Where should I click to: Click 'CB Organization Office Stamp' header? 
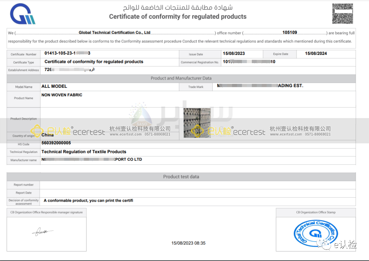(316, 212)
